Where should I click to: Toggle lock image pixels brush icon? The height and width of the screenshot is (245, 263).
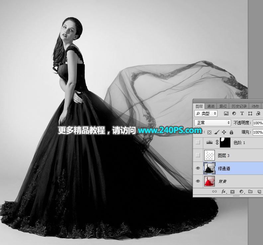[x=217, y=132]
